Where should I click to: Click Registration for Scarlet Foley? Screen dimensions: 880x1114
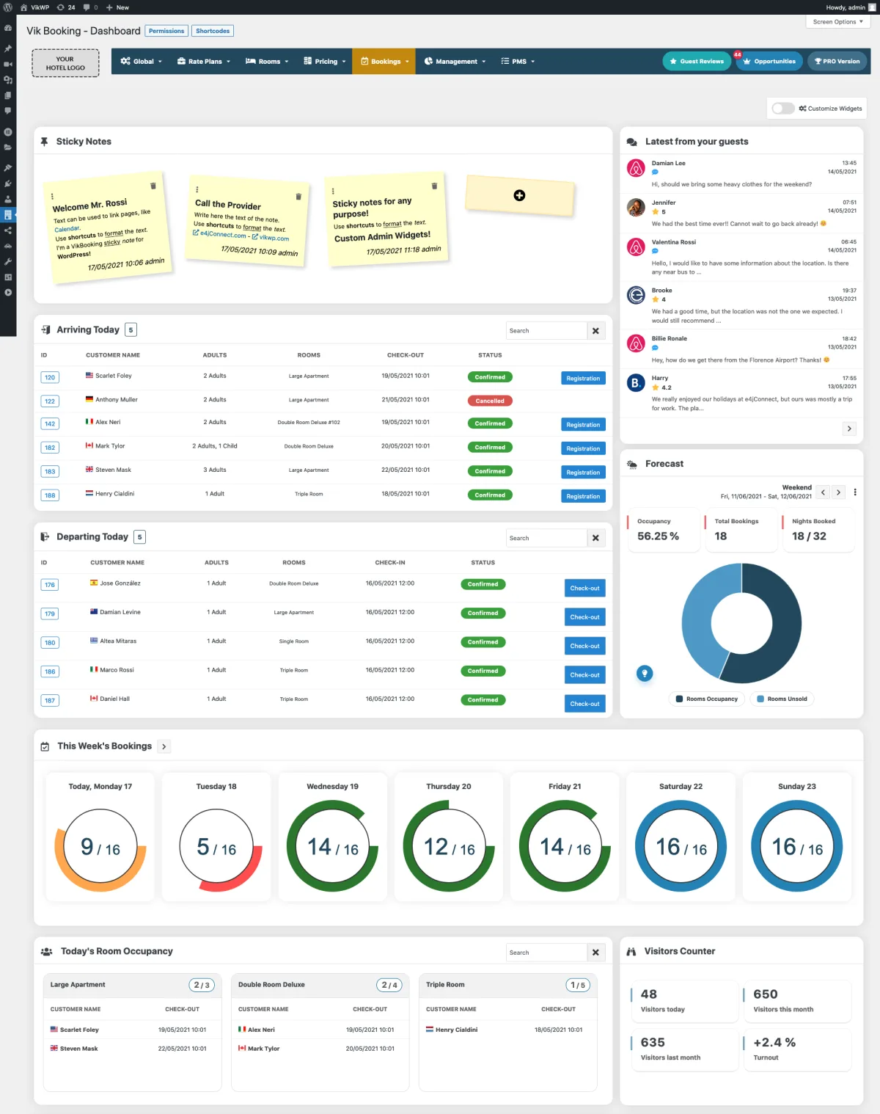pos(583,379)
